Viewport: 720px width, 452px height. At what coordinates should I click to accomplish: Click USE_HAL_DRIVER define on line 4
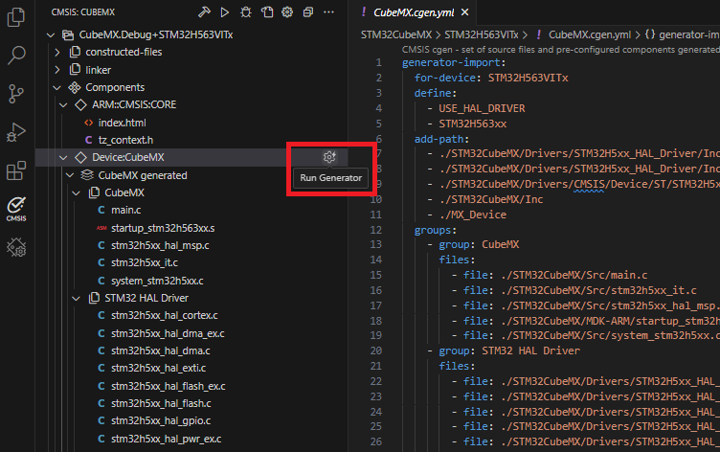point(482,108)
